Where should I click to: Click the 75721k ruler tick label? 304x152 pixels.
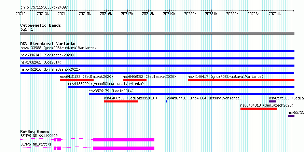tap(211, 14)
